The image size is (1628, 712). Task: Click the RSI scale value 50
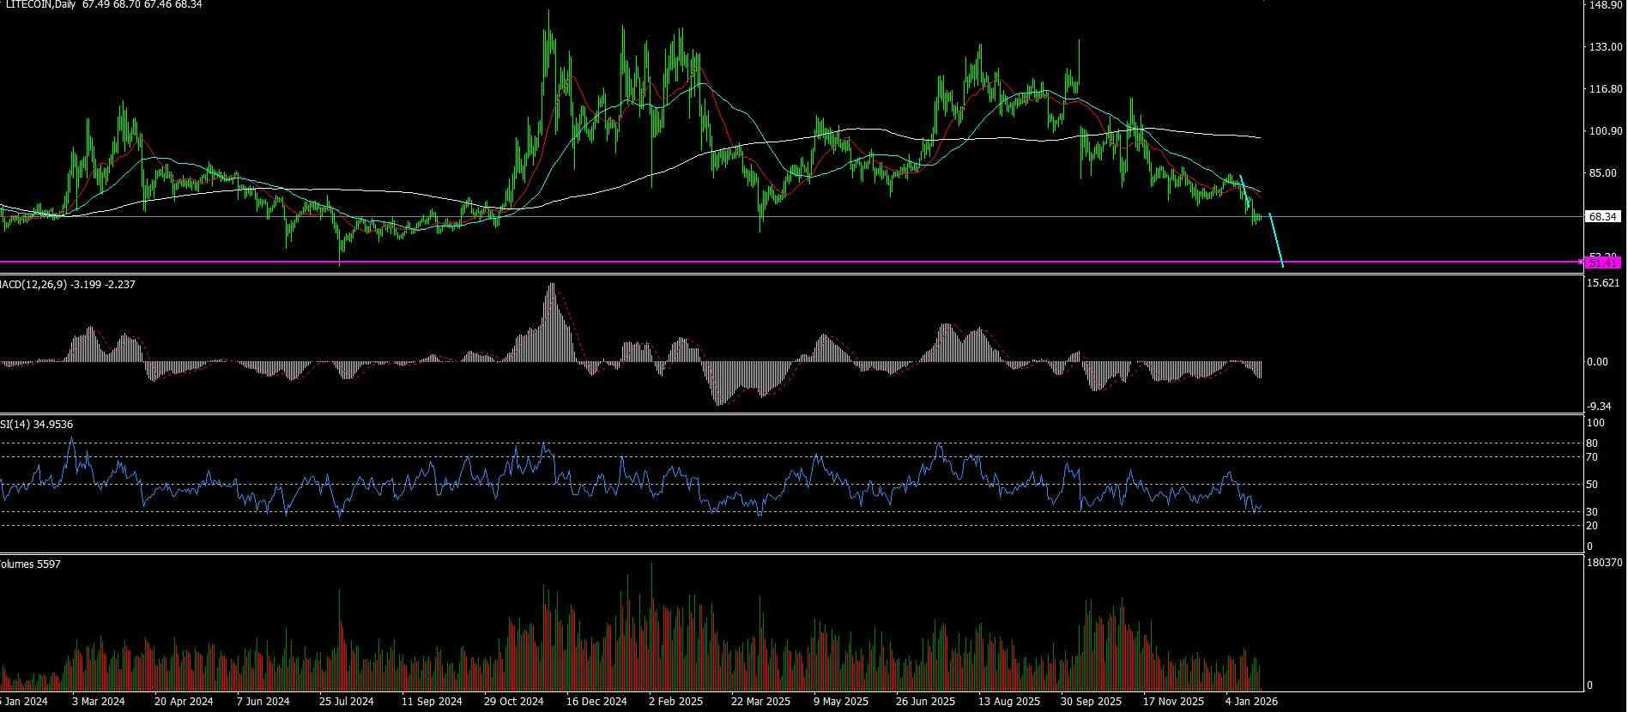coord(1592,485)
